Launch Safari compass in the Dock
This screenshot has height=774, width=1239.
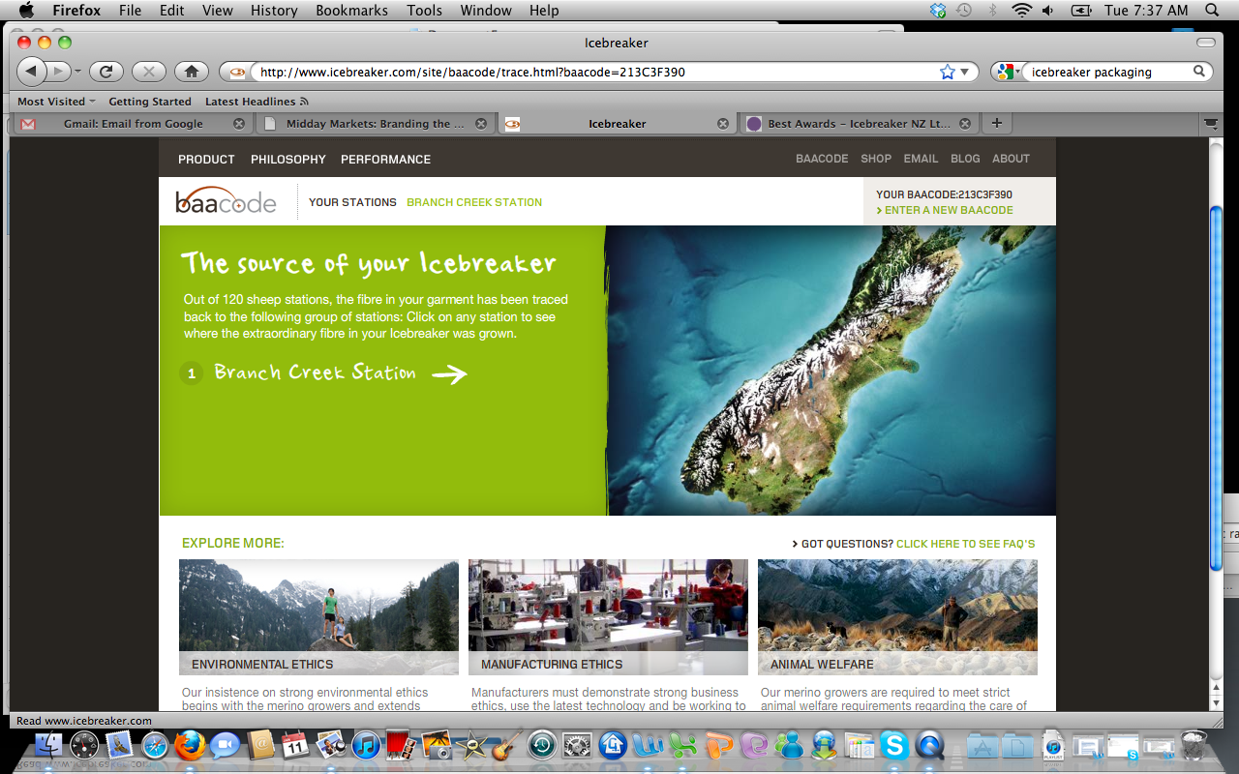[x=155, y=745]
